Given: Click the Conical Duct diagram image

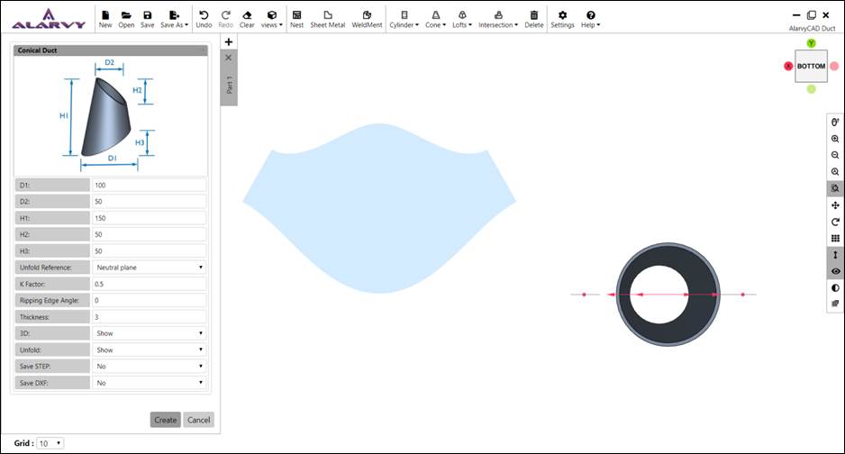Looking at the screenshot, I should coord(111,116).
